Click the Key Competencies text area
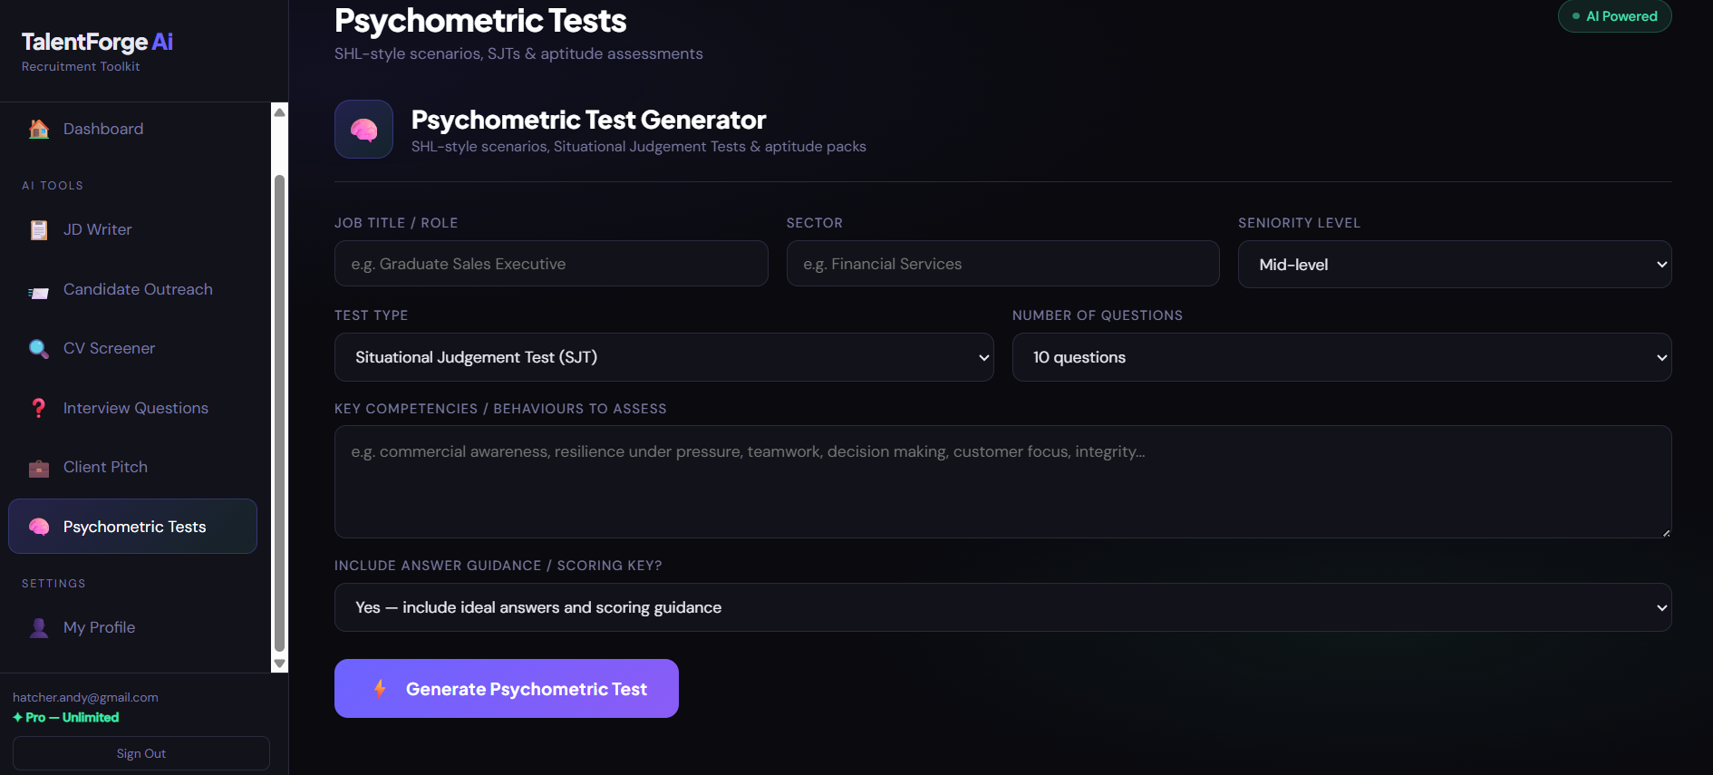The image size is (1713, 775). pyautogui.click(x=1002, y=482)
